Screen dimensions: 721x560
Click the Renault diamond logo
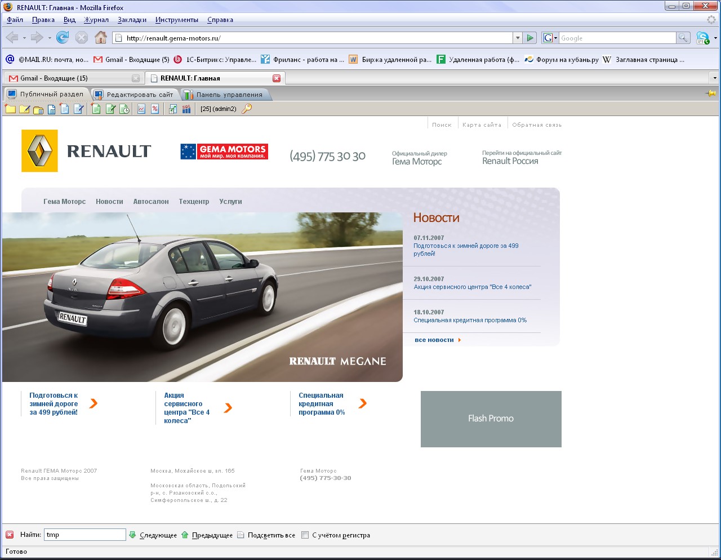click(x=39, y=150)
